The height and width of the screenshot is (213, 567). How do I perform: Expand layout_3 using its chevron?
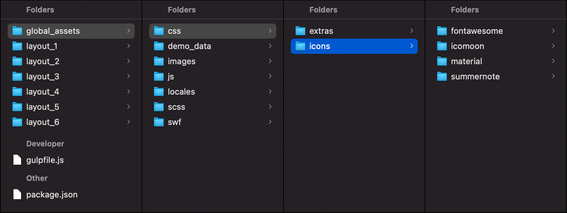128,76
